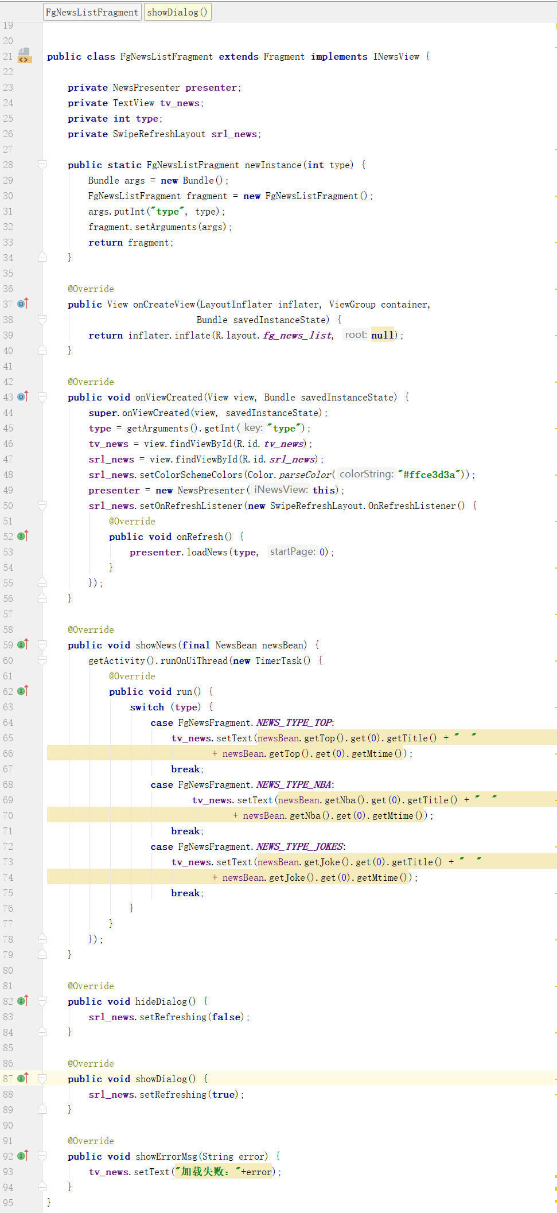This screenshot has width=557, height=1213.
Task: Click the fg_news_list layout reference
Action: [x=297, y=335]
